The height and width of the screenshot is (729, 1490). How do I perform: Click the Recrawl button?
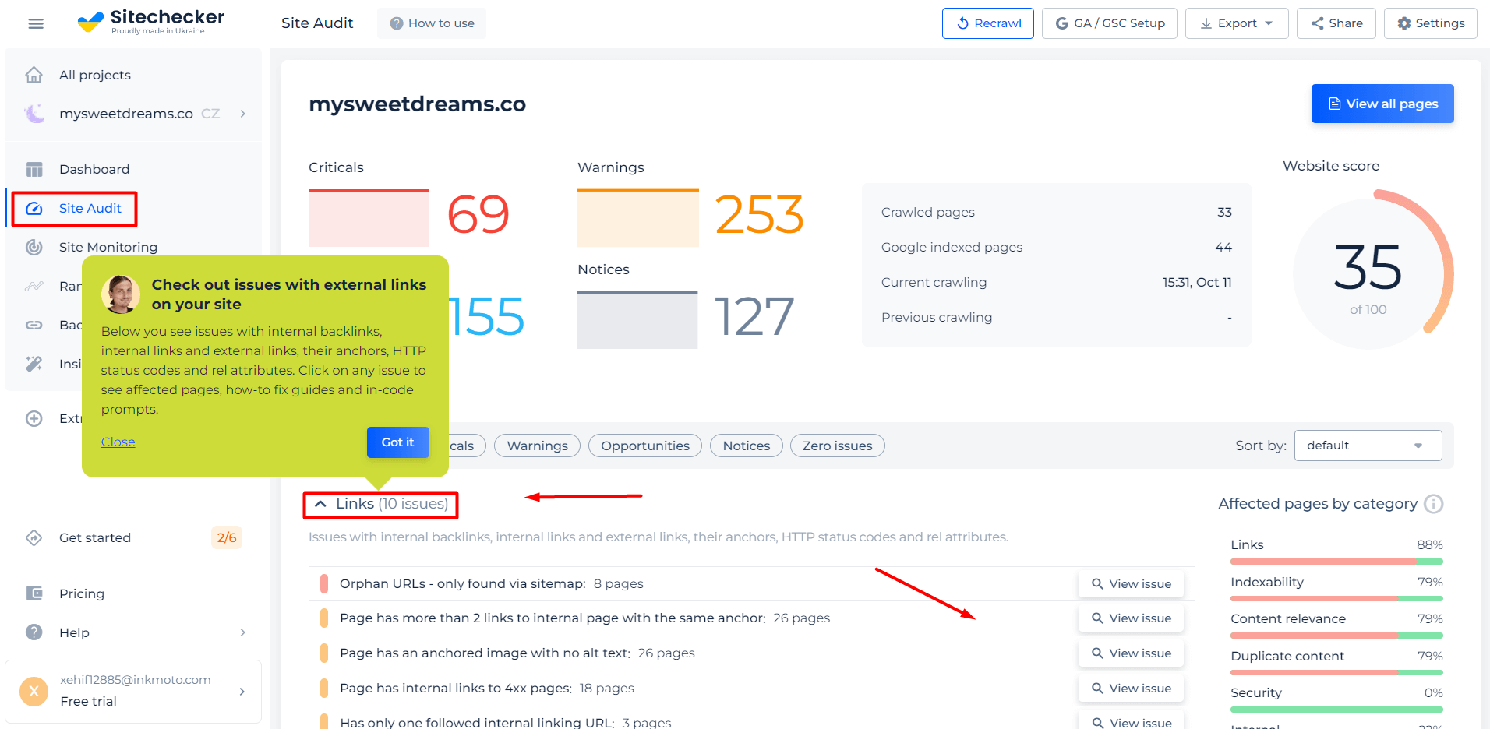988,23
